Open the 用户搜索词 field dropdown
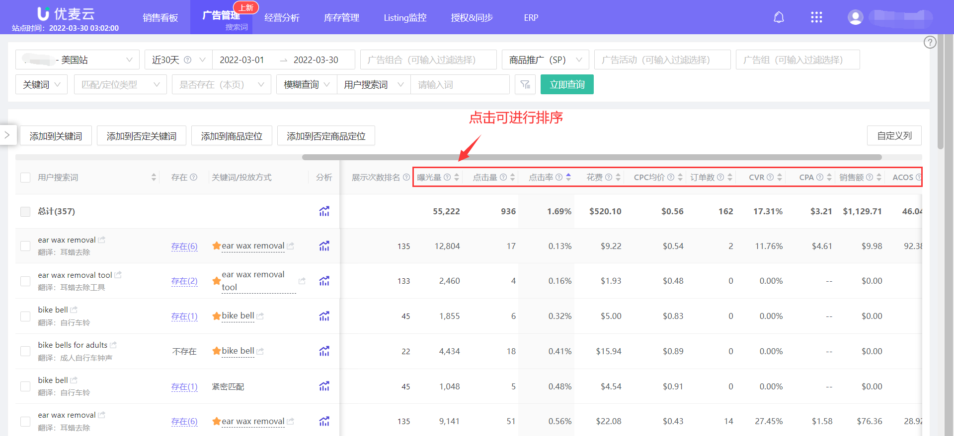 pos(374,84)
